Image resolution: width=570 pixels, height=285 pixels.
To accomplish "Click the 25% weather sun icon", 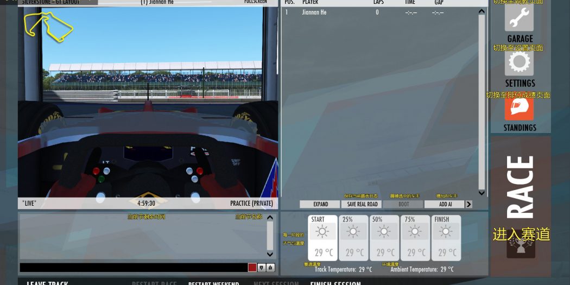I will click(x=353, y=232).
